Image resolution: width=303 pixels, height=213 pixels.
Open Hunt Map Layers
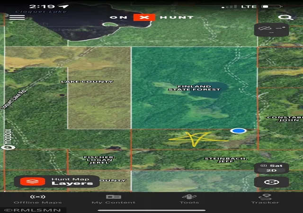pyautogui.click(x=57, y=181)
